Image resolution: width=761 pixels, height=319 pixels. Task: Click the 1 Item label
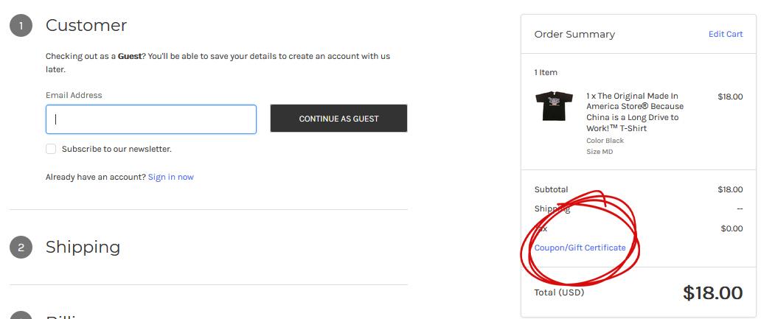(x=546, y=72)
